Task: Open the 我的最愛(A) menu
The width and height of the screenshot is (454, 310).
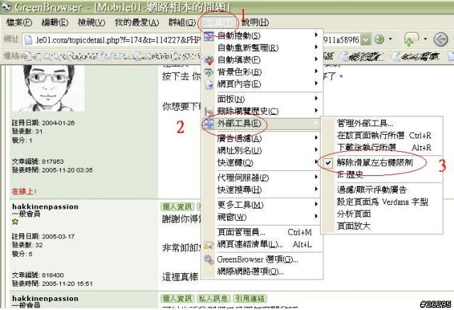Action: coord(137,22)
